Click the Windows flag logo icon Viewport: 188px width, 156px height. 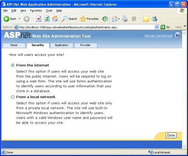182,11
